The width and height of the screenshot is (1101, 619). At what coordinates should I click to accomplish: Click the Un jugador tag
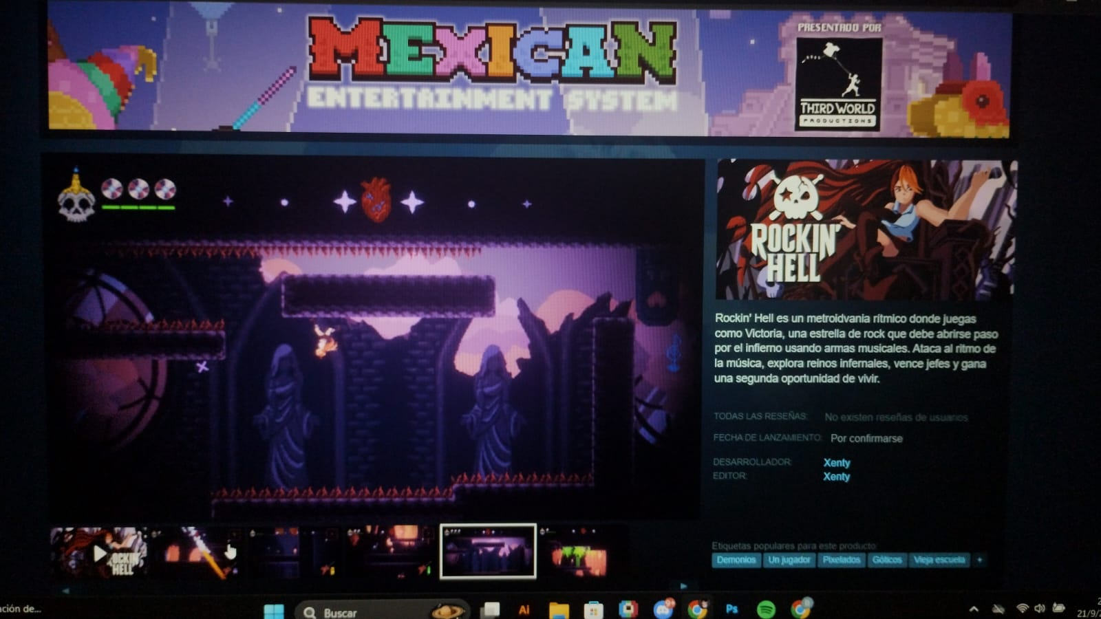(x=789, y=560)
